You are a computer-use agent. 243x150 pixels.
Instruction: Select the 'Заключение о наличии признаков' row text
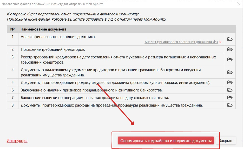pyautogui.click(x=91, y=90)
